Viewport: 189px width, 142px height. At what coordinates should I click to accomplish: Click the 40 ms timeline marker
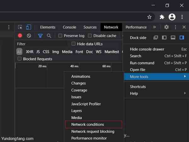pyautogui.click(x=74, y=66)
